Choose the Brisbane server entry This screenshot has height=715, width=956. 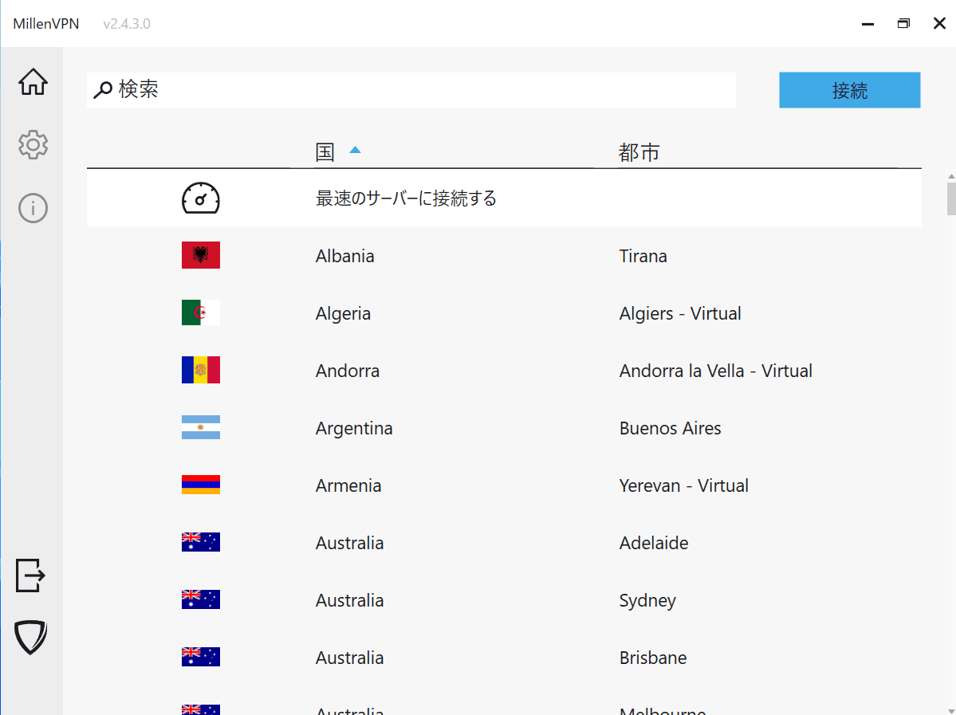[x=652, y=658]
